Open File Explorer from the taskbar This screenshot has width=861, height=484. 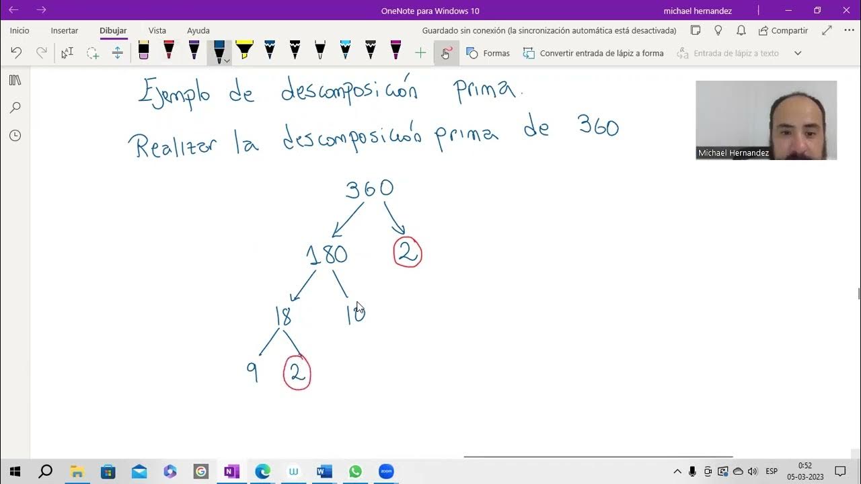click(77, 471)
